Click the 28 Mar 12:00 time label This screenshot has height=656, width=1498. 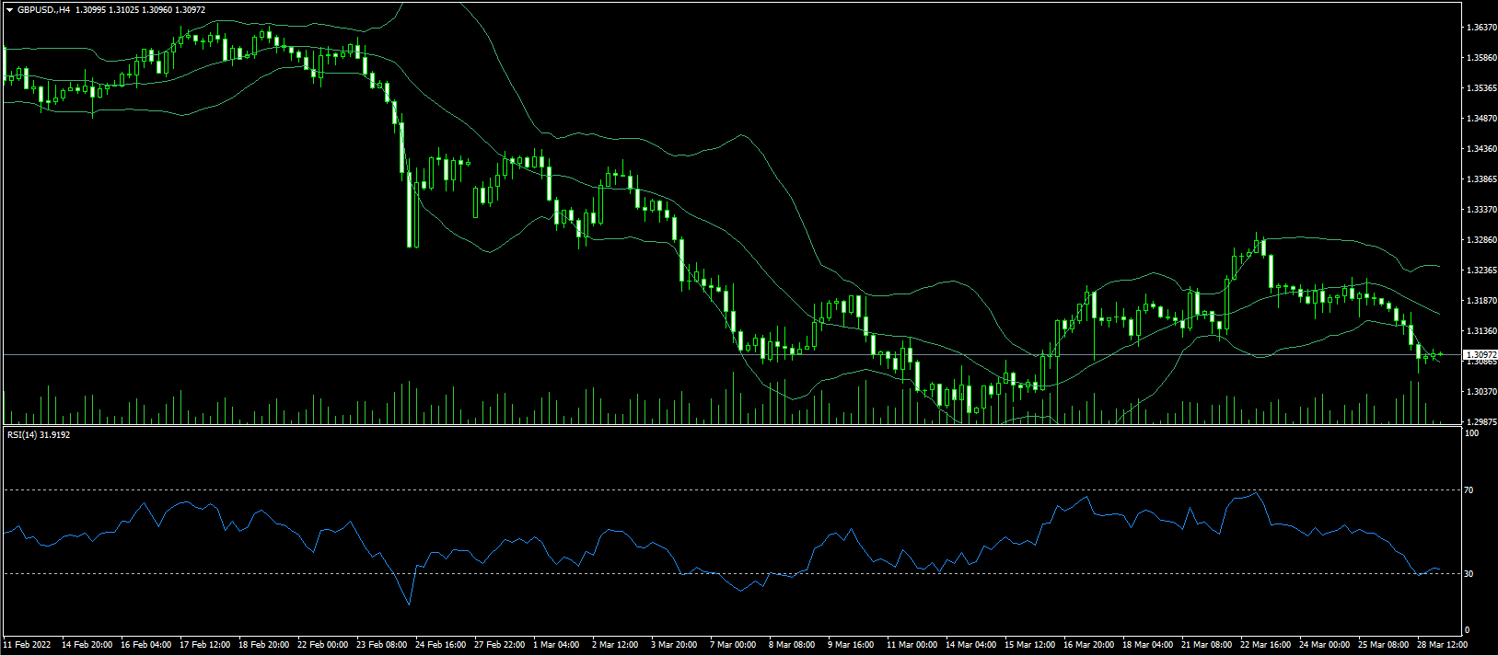(x=1443, y=645)
